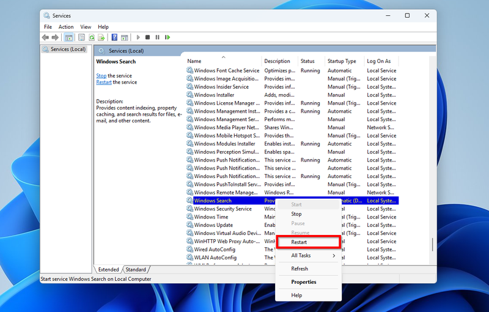
Task: Click gear icon beside Windows Font Cache Service
Action: point(189,70)
